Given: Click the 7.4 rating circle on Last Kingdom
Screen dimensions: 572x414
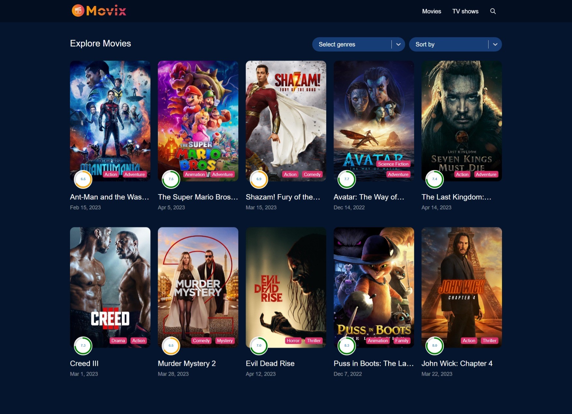Looking at the screenshot, I should tap(434, 179).
